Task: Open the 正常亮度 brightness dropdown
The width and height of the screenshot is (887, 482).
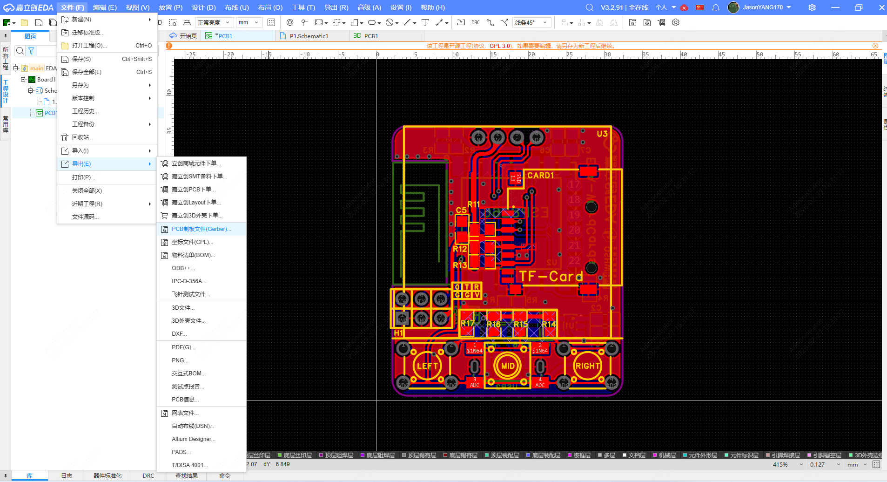Action: click(214, 22)
